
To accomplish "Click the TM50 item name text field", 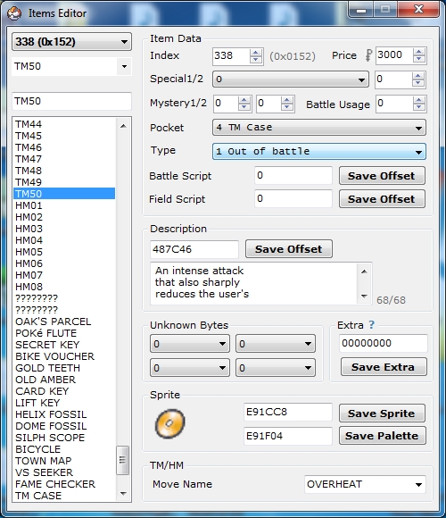I will [71, 101].
